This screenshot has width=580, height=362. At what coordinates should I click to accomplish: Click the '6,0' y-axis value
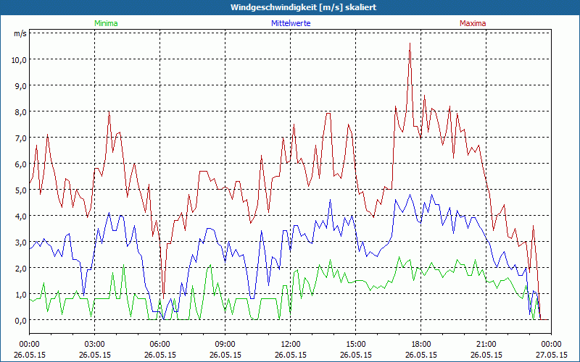(x=20, y=164)
